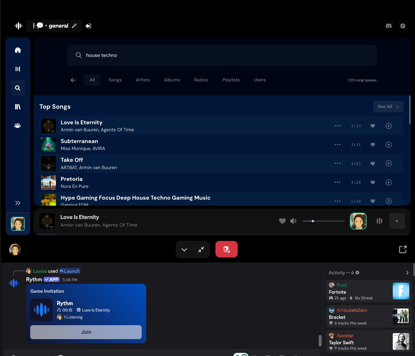Open the Home icon in the Rythm sidebar
Image resolution: width=415 pixels, height=356 pixels.
click(18, 50)
